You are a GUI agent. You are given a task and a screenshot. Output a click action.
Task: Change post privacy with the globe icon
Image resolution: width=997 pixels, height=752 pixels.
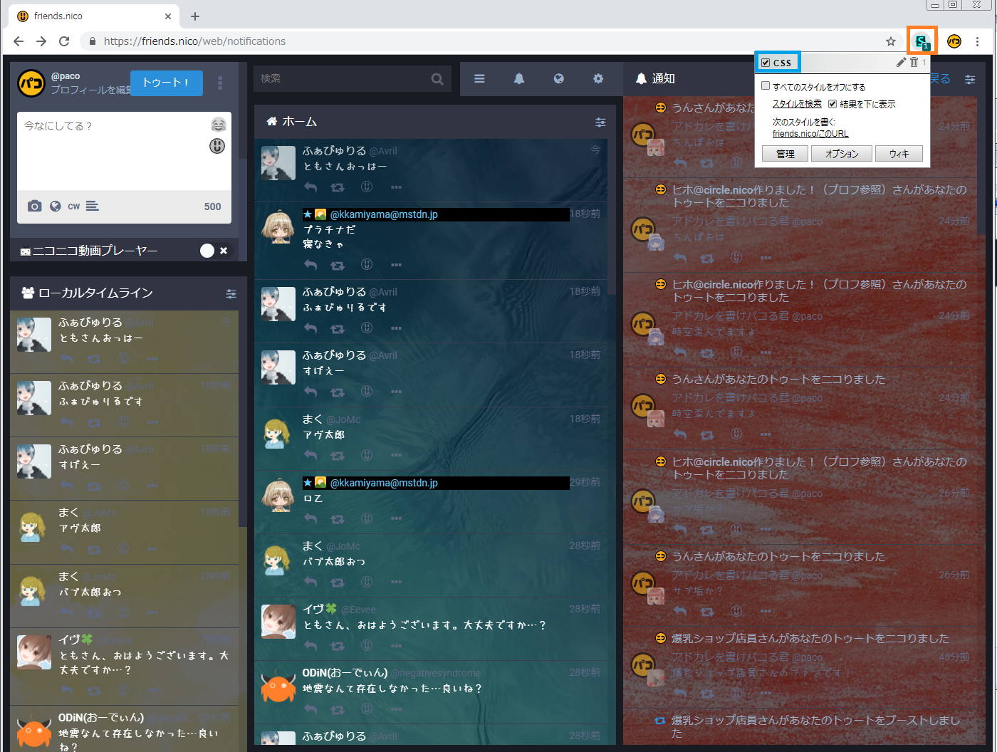click(x=55, y=206)
